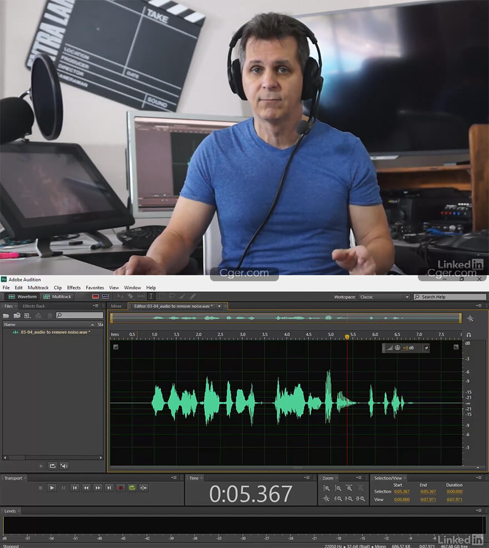Click the Files panel search box
The height and width of the screenshot is (548, 489).
tap(79, 315)
